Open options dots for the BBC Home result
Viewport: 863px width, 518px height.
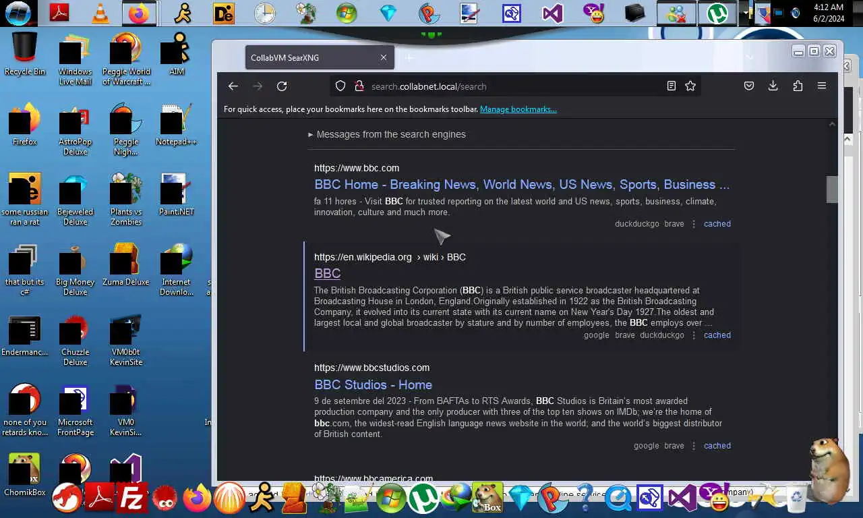(x=694, y=224)
